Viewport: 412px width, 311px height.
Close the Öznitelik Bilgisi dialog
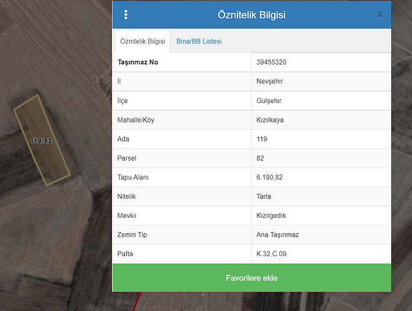click(380, 15)
